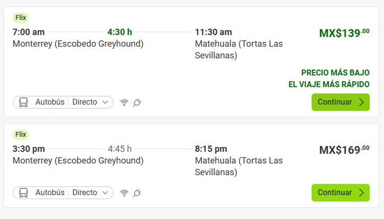Viewport: 384px width, 219px height.
Task: Click the power outlet icon on 3:30 pm trip
Action: pyautogui.click(x=137, y=193)
